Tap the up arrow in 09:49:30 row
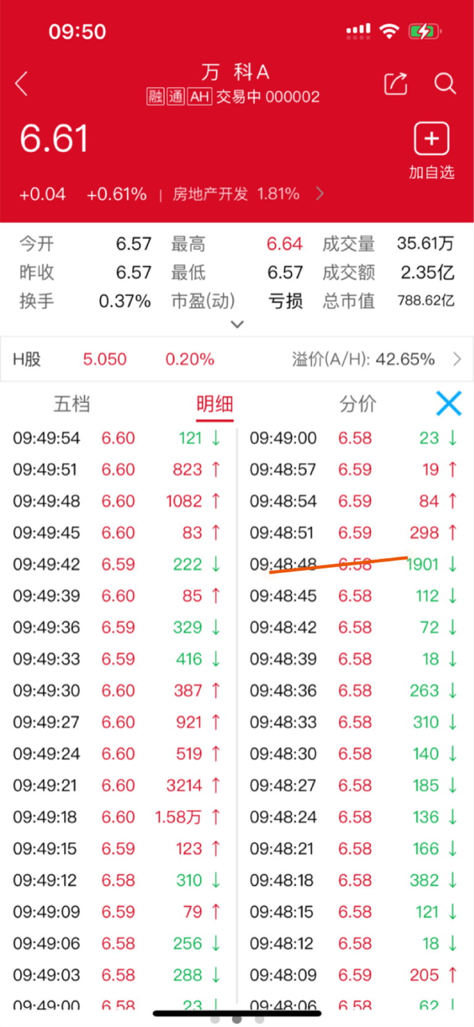 215,691
